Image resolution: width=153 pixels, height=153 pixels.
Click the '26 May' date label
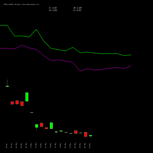(85, 145)
